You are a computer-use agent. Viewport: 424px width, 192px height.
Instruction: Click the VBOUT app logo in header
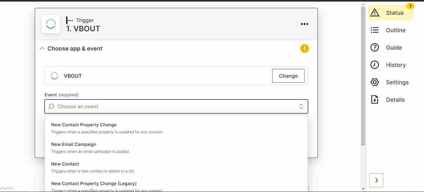[51, 24]
